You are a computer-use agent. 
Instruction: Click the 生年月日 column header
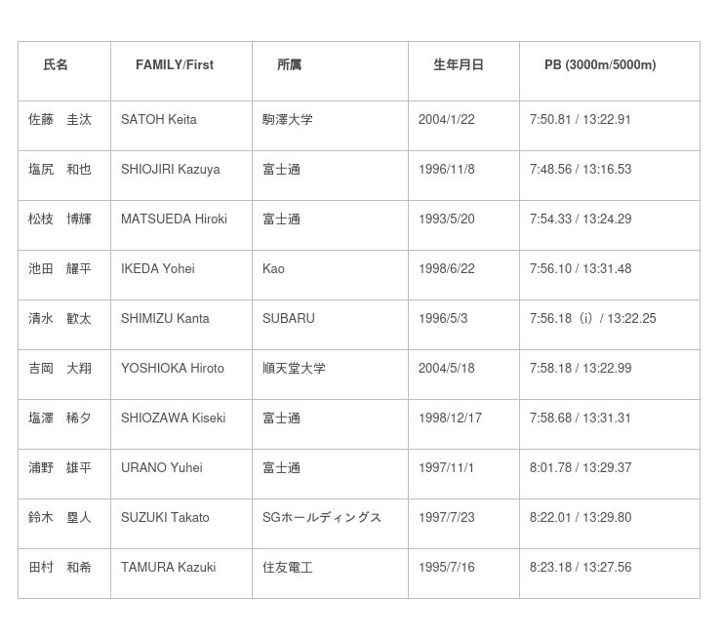(459, 65)
